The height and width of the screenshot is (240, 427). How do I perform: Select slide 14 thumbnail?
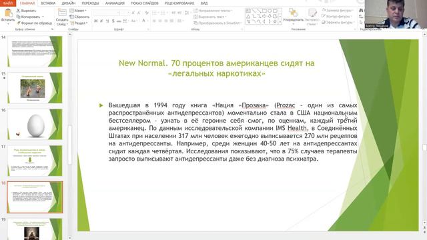coord(35,51)
